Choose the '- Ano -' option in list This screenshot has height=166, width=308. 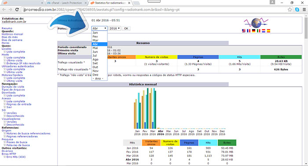coord(99,78)
